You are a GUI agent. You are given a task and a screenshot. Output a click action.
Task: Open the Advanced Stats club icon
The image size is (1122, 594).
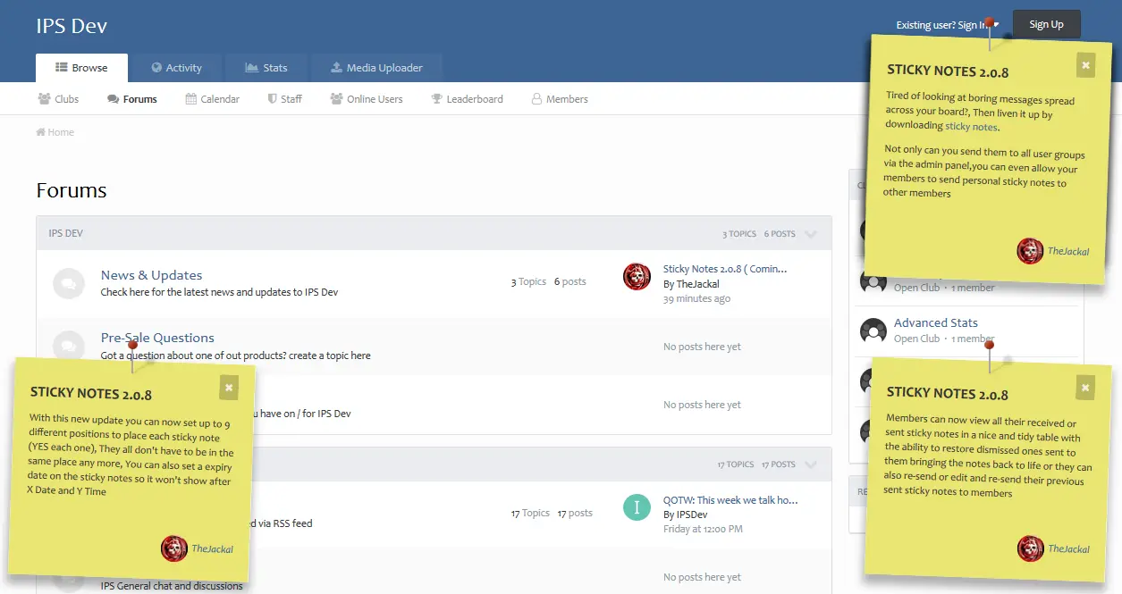tap(873, 331)
